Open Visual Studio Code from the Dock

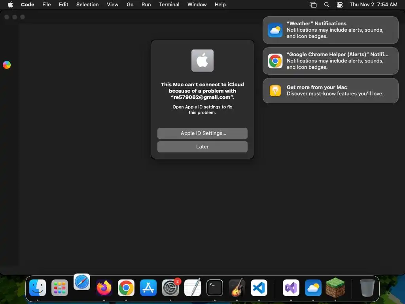[x=259, y=288]
